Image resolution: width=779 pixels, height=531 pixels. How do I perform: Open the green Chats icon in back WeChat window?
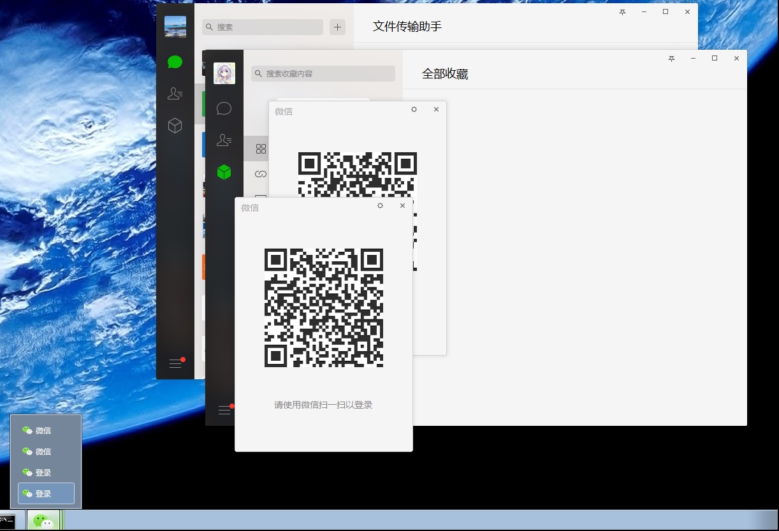tap(175, 62)
